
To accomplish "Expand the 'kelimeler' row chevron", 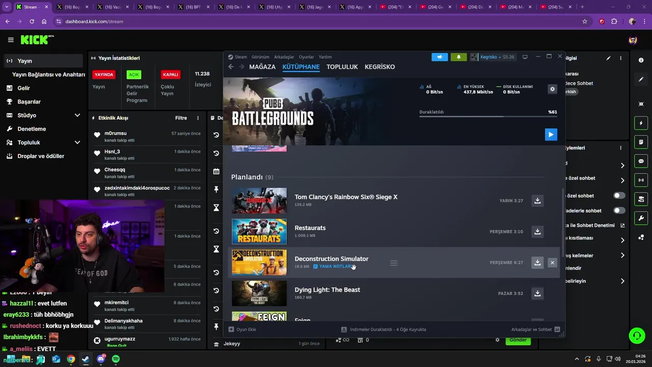I will coord(622,255).
